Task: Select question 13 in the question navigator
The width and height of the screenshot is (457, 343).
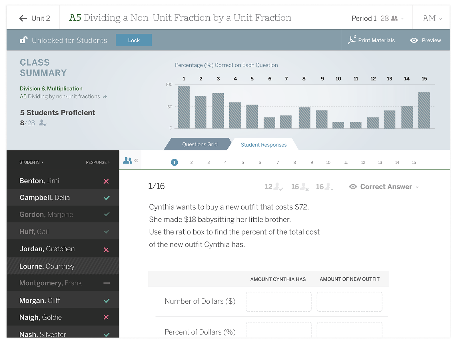Action: [380, 162]
